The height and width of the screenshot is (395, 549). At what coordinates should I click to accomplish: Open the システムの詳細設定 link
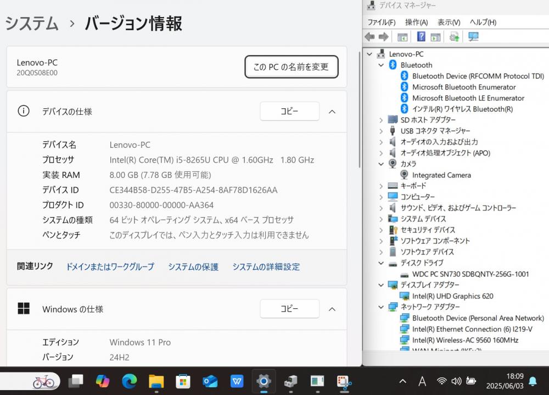pyautogui.click(x=266, y=267)
